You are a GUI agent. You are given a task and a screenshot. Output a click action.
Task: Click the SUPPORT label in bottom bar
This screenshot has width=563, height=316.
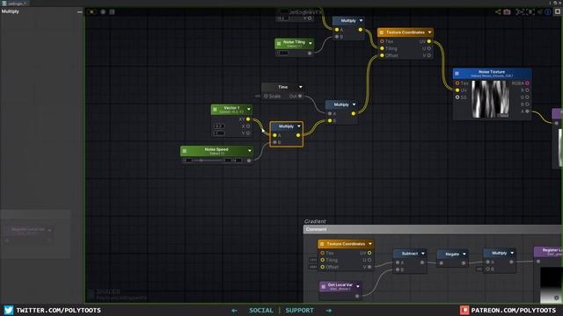[299, 310]
